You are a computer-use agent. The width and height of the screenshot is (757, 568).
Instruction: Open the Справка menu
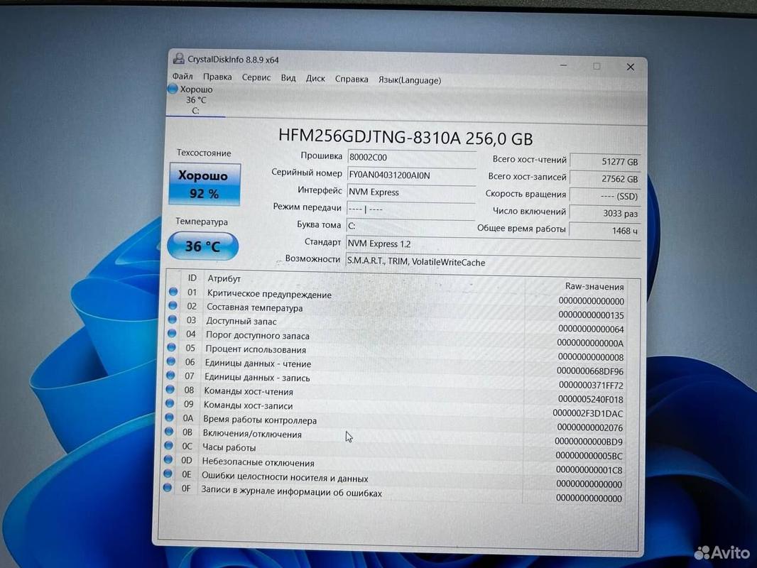[352, 79]
